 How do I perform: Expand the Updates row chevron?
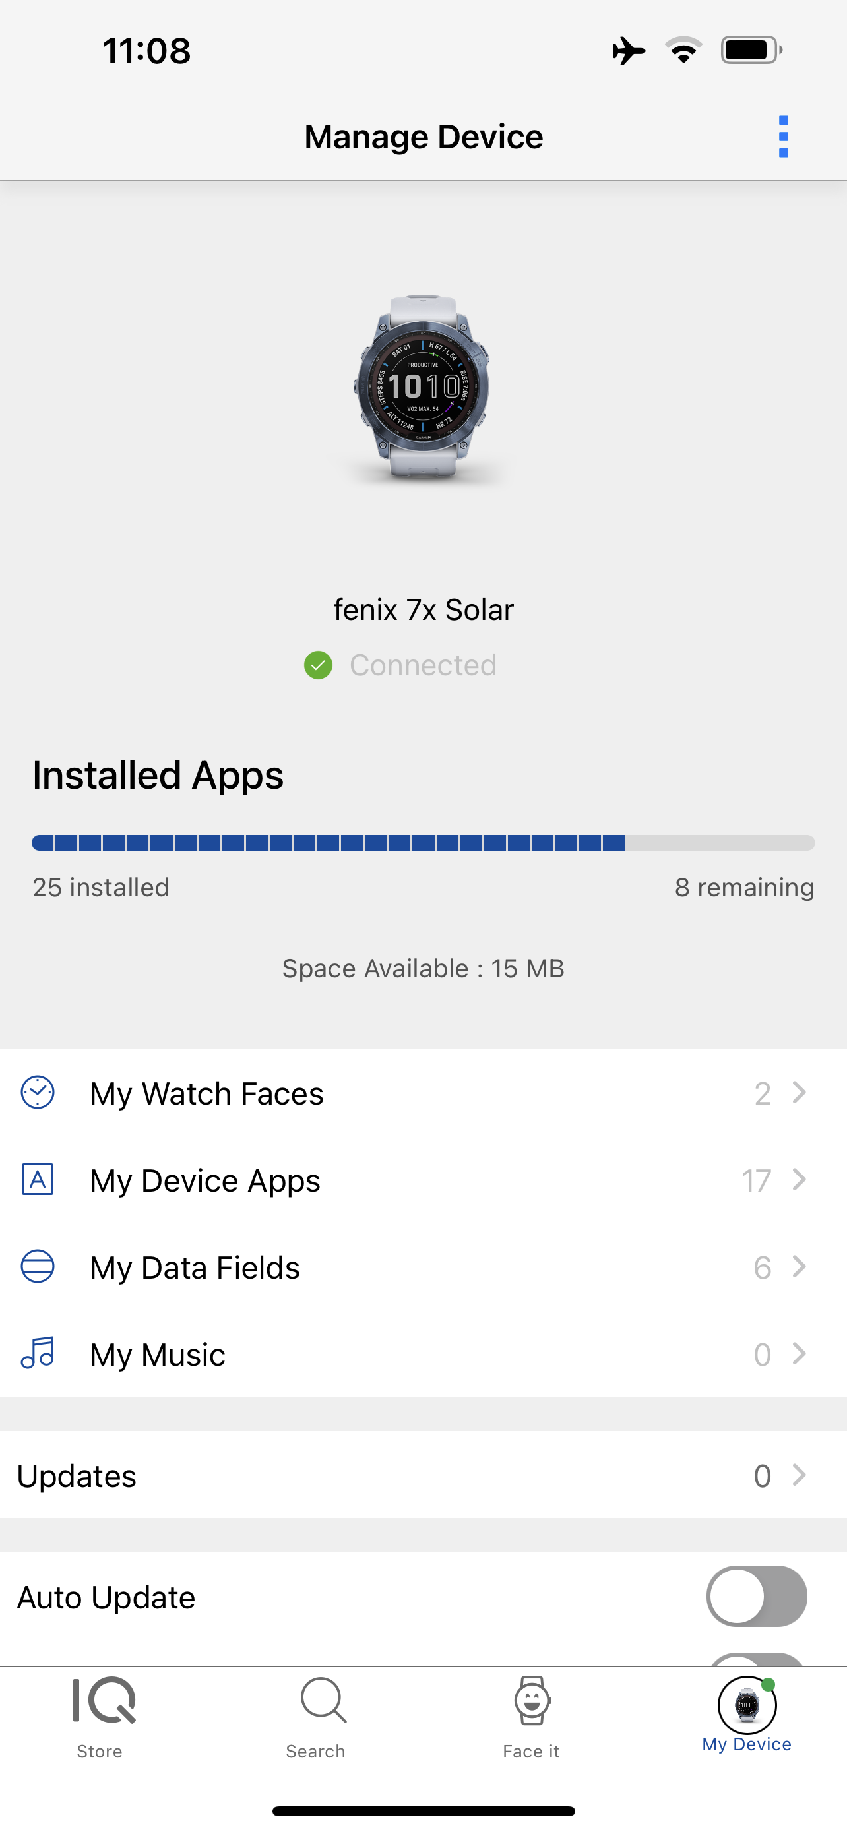800,1476
